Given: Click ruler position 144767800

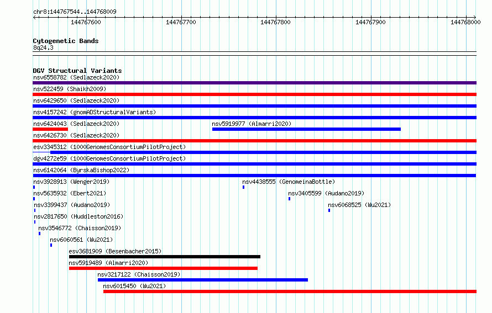Looking at the screenshot, I should [275, 22].
